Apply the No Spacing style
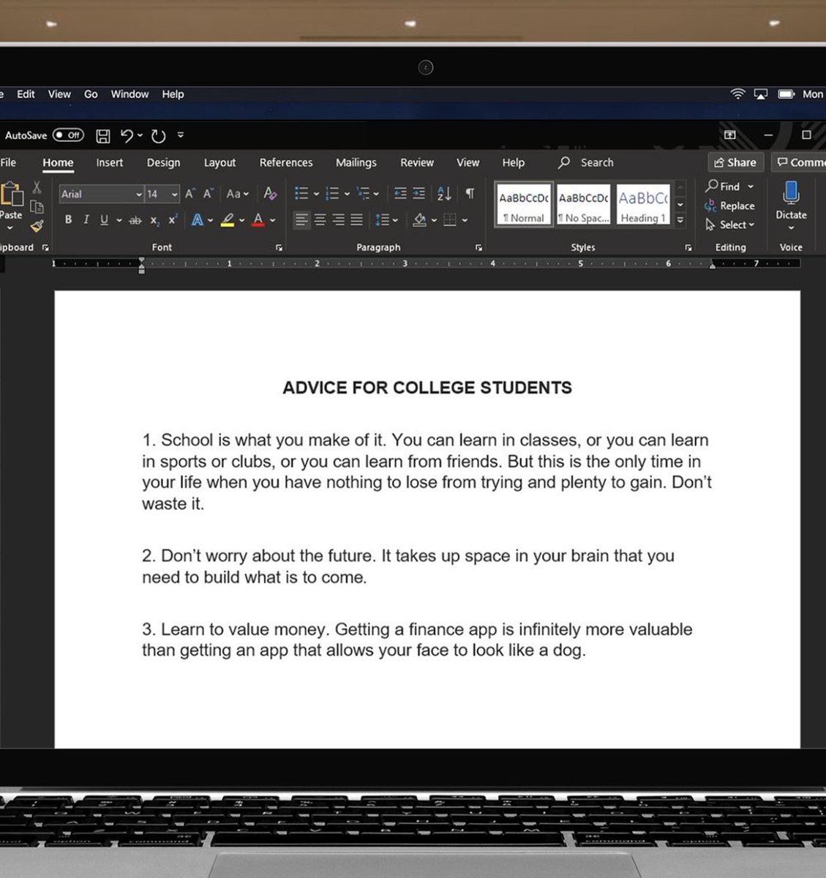826x878 pixels. pos(583,205)
